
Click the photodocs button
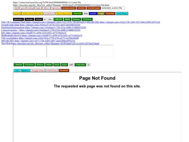pyautogui.click(x=49, y=14)
